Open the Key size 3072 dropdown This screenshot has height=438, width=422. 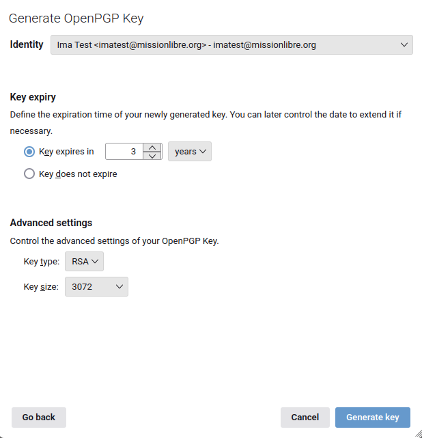tap(96, 287)
